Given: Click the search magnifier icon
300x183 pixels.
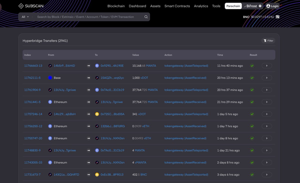Looking at the screenshot, I should pos(146,17).
